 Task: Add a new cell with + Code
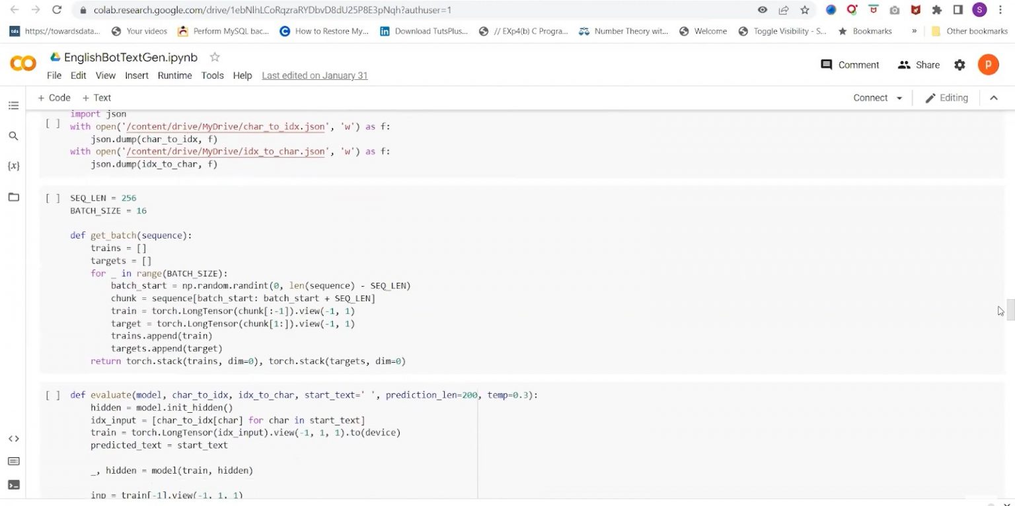[x=54, y=97]
